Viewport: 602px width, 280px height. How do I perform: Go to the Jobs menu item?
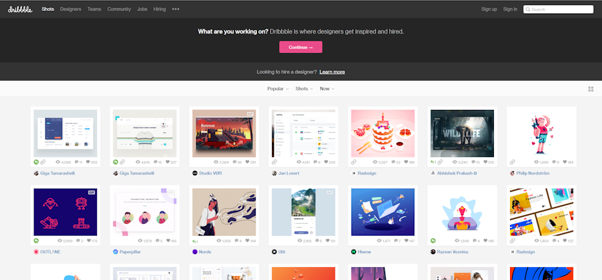click(142, 9)
